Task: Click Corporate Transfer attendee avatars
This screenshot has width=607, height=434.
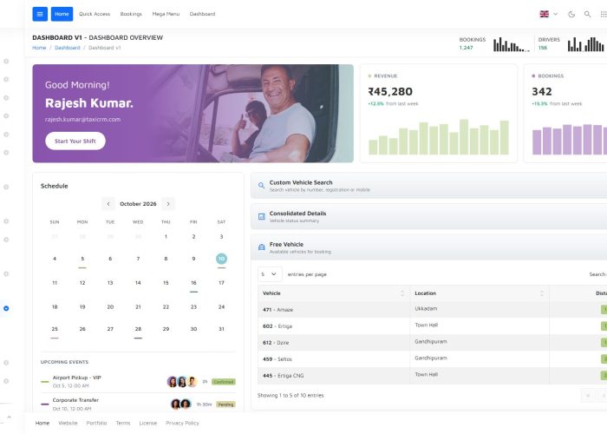Action: point(180,404)
